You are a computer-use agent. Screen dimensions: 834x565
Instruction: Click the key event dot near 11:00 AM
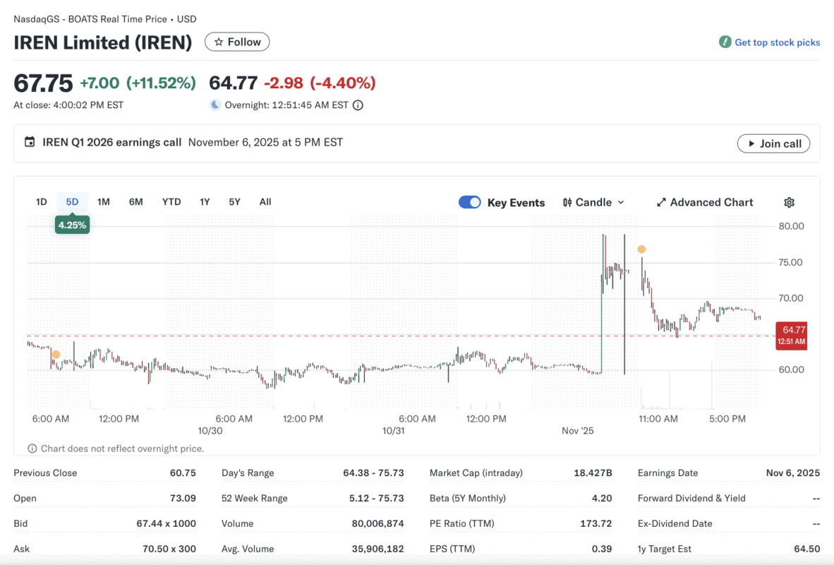pyautogui.click(x=641, y=249)
